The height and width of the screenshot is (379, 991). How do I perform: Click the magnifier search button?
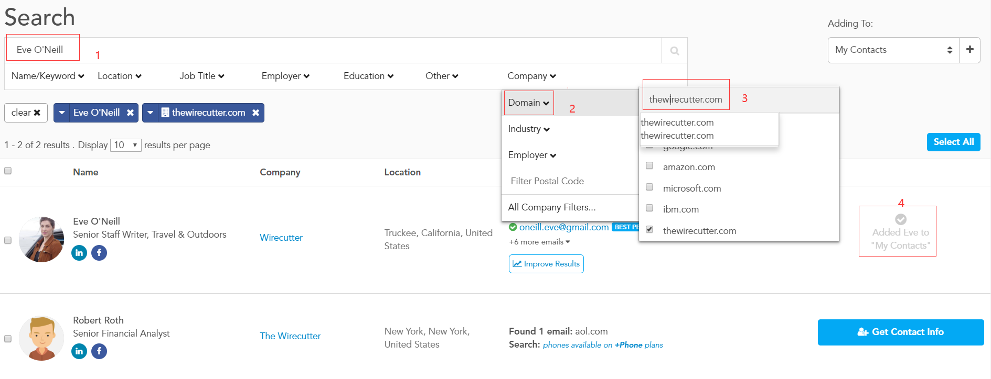point(674,50)
